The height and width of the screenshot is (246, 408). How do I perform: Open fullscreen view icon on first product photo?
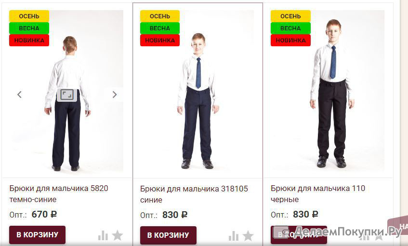67,95
